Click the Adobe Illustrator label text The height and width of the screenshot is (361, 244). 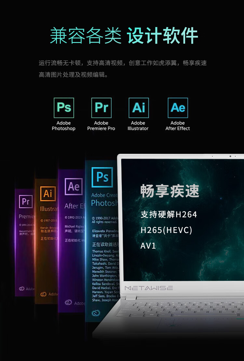pyautogui.click(x=138, y=126)
